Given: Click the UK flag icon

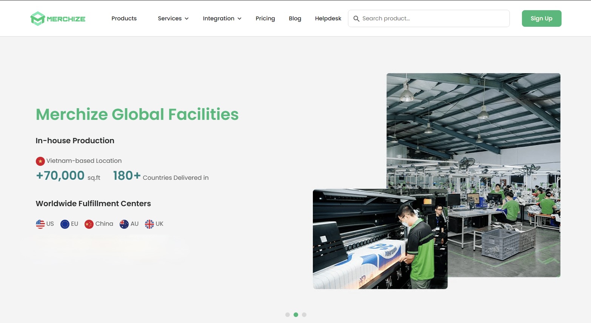Looking at the screenshot, I should click(149, 224).
